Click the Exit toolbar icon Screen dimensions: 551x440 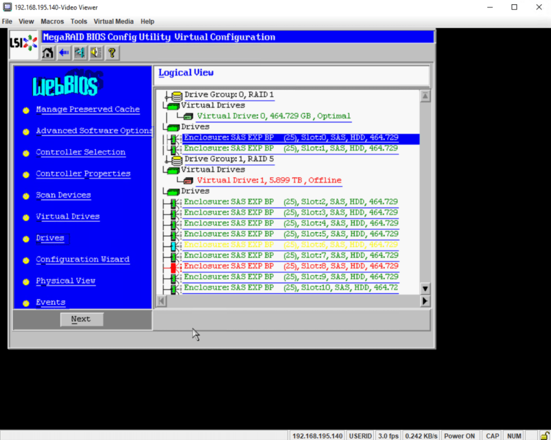click(x=80, y=53)
